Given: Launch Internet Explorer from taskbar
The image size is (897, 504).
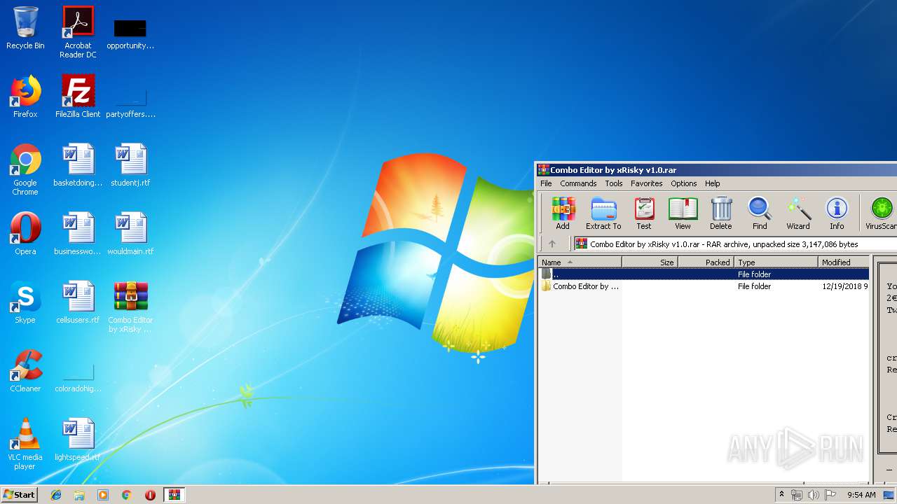Looking at the screenshot, I should point(56,495).
